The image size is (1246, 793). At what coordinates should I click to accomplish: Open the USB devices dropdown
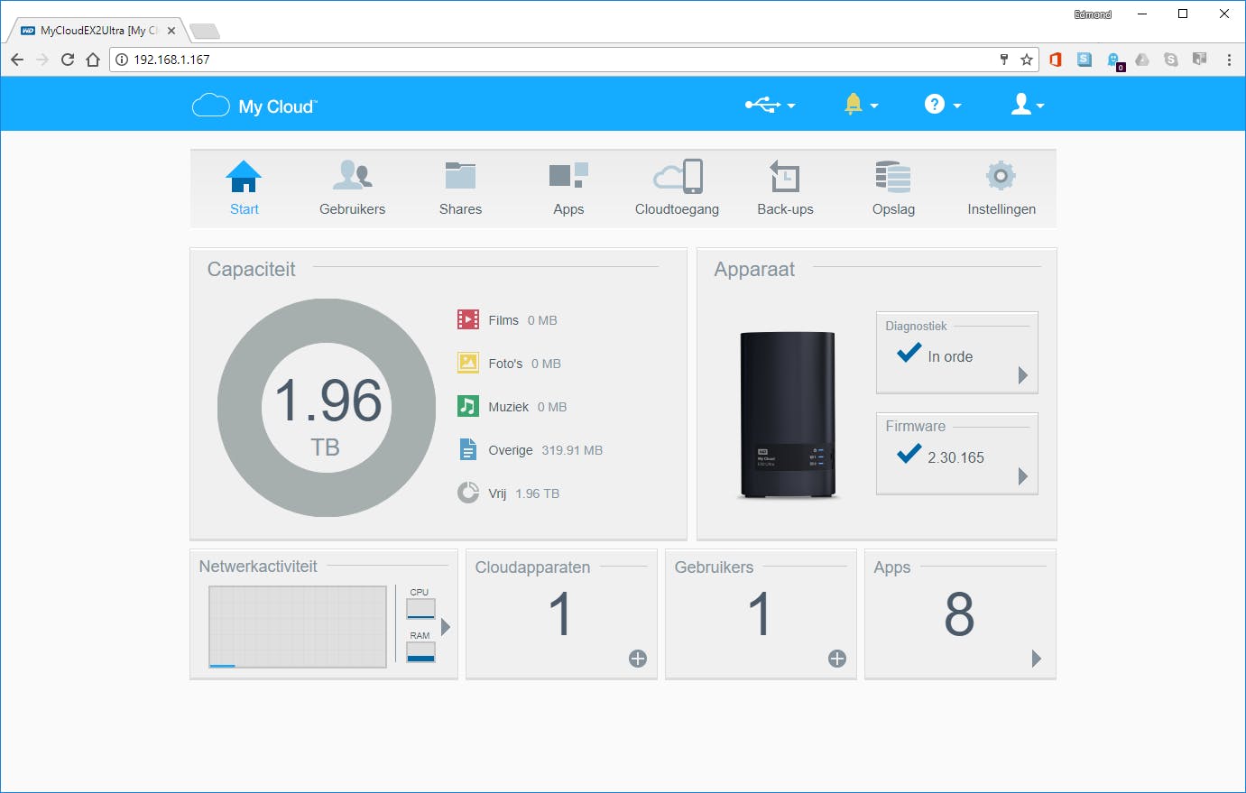click(x=770, y=106)
